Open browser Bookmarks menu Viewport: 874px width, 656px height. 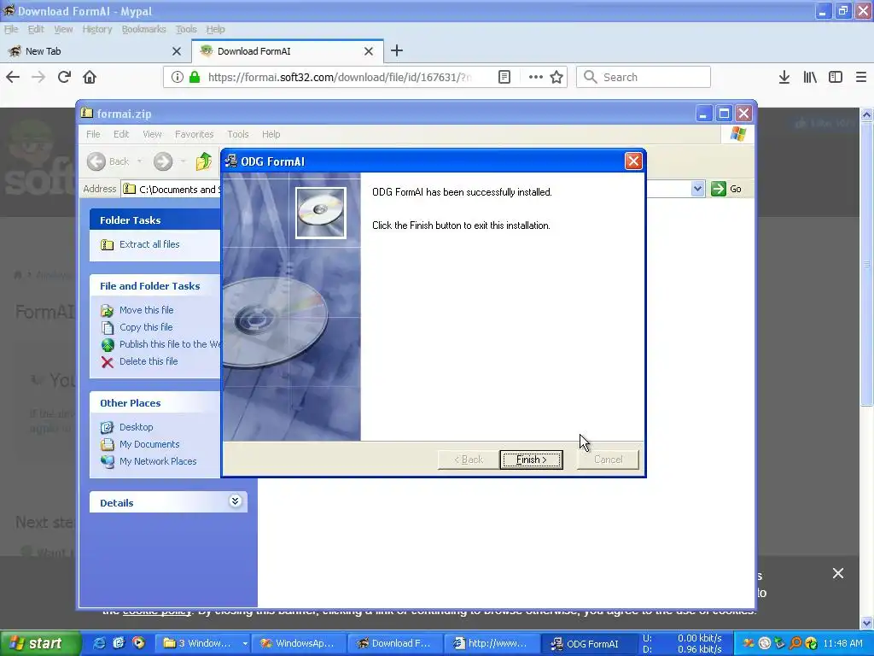[143, 29]
